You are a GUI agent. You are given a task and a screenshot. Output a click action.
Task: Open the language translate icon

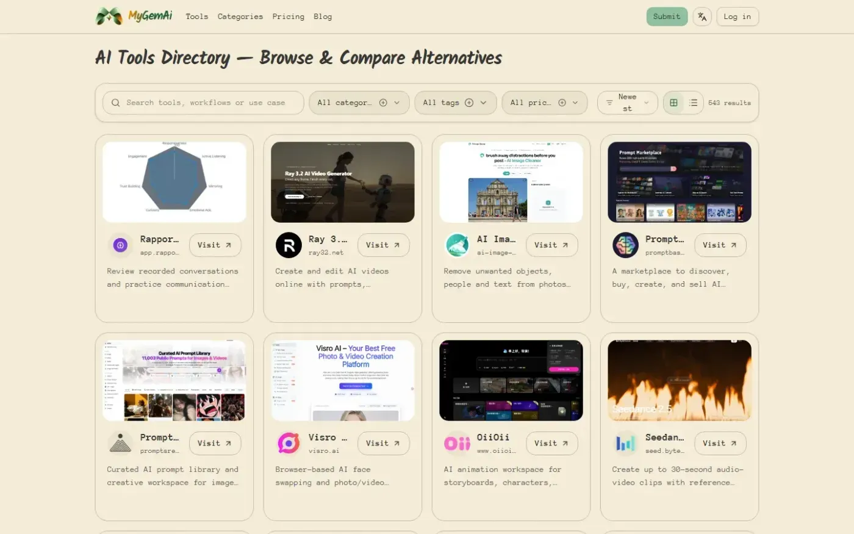pos(702,16)
